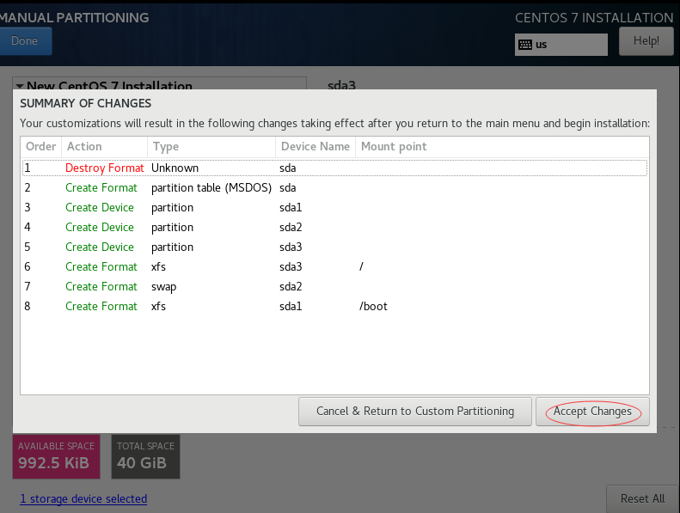Select the Create Device row for sda3

point(334,247)
